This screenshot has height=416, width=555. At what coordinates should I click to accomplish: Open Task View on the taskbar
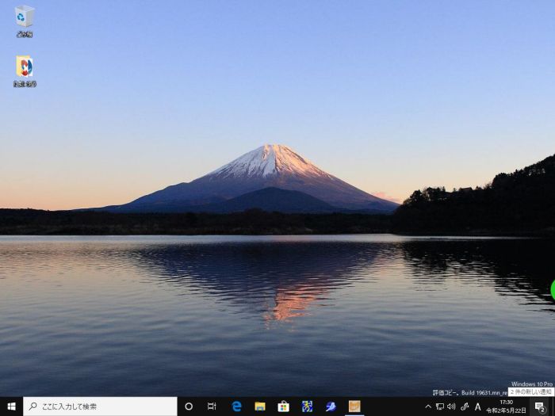[x=212, y=406]
